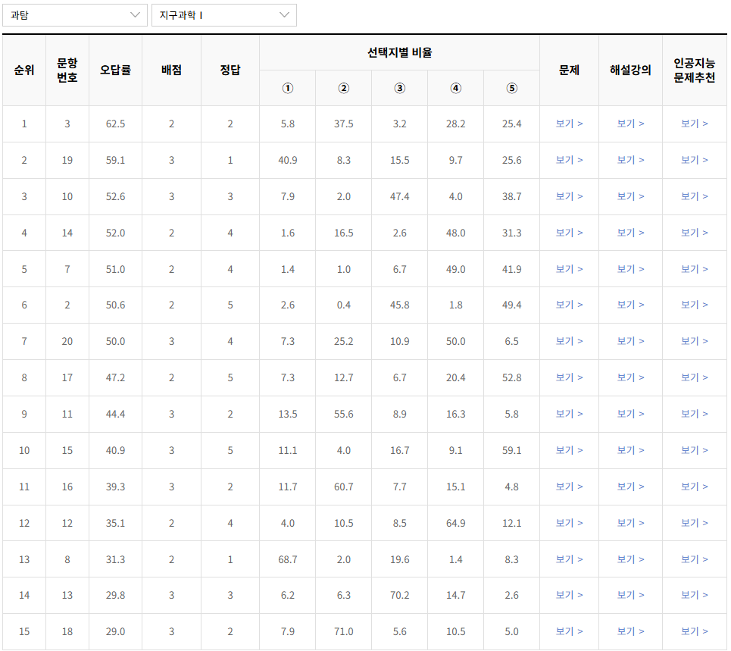Open the 해설강의 for question 12
The image size is (731, 651).
click(x=632, y=523)
